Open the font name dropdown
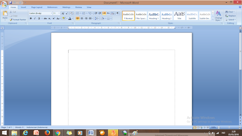Image resolution: width=242 pixels, height=136 pixels. (51, 14)
